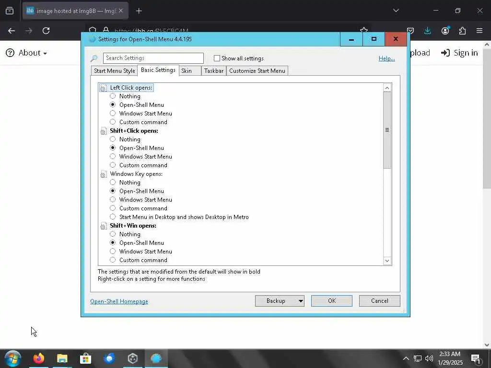Select Windows Start Menu under Left Click opens

[113, 113]
